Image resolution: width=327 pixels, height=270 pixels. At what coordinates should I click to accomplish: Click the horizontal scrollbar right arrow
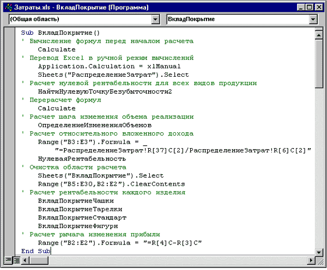[x=311, y=260]
